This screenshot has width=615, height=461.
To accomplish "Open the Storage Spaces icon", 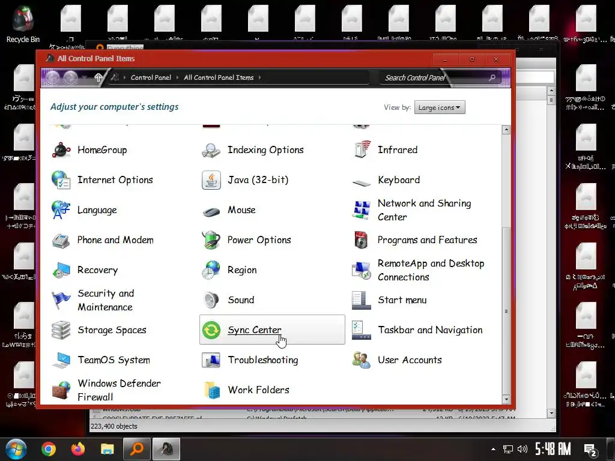I will pos(61,330).
